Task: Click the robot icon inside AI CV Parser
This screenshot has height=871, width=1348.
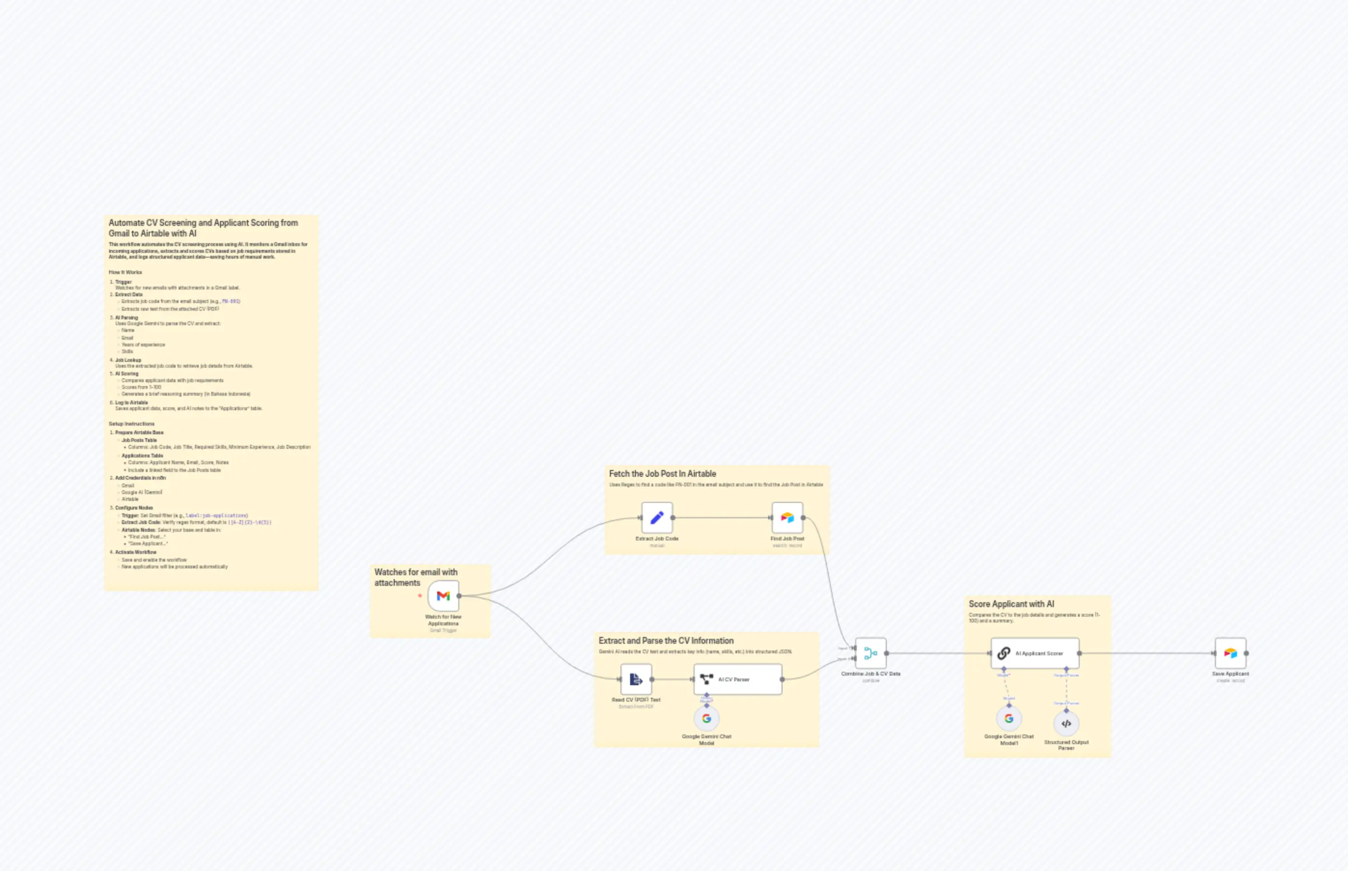Action: click(x=707, y=678)
